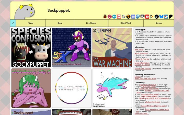Screen dimensions: 184x115
Task: Open the Apple Music icon link
Action: pyautogui.click(x=110, y=17)
